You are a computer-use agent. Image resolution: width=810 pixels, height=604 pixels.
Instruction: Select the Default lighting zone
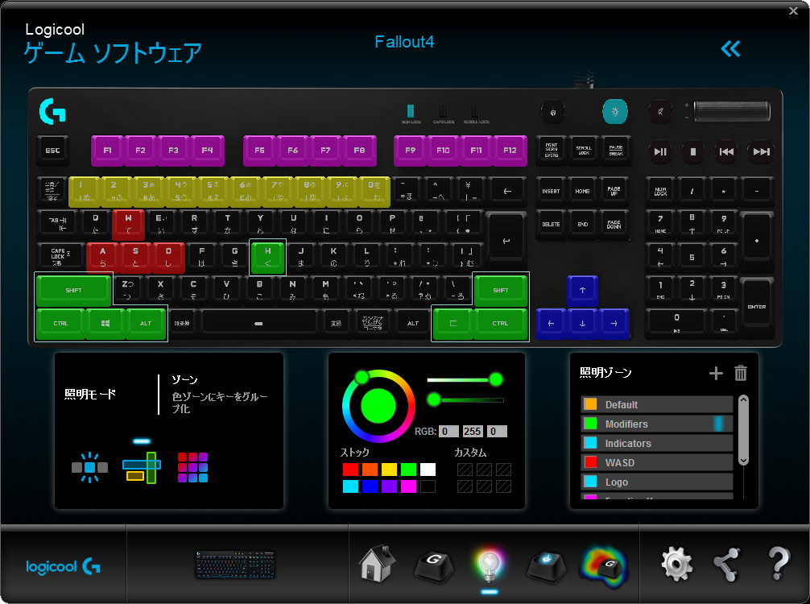click(656, 404)
